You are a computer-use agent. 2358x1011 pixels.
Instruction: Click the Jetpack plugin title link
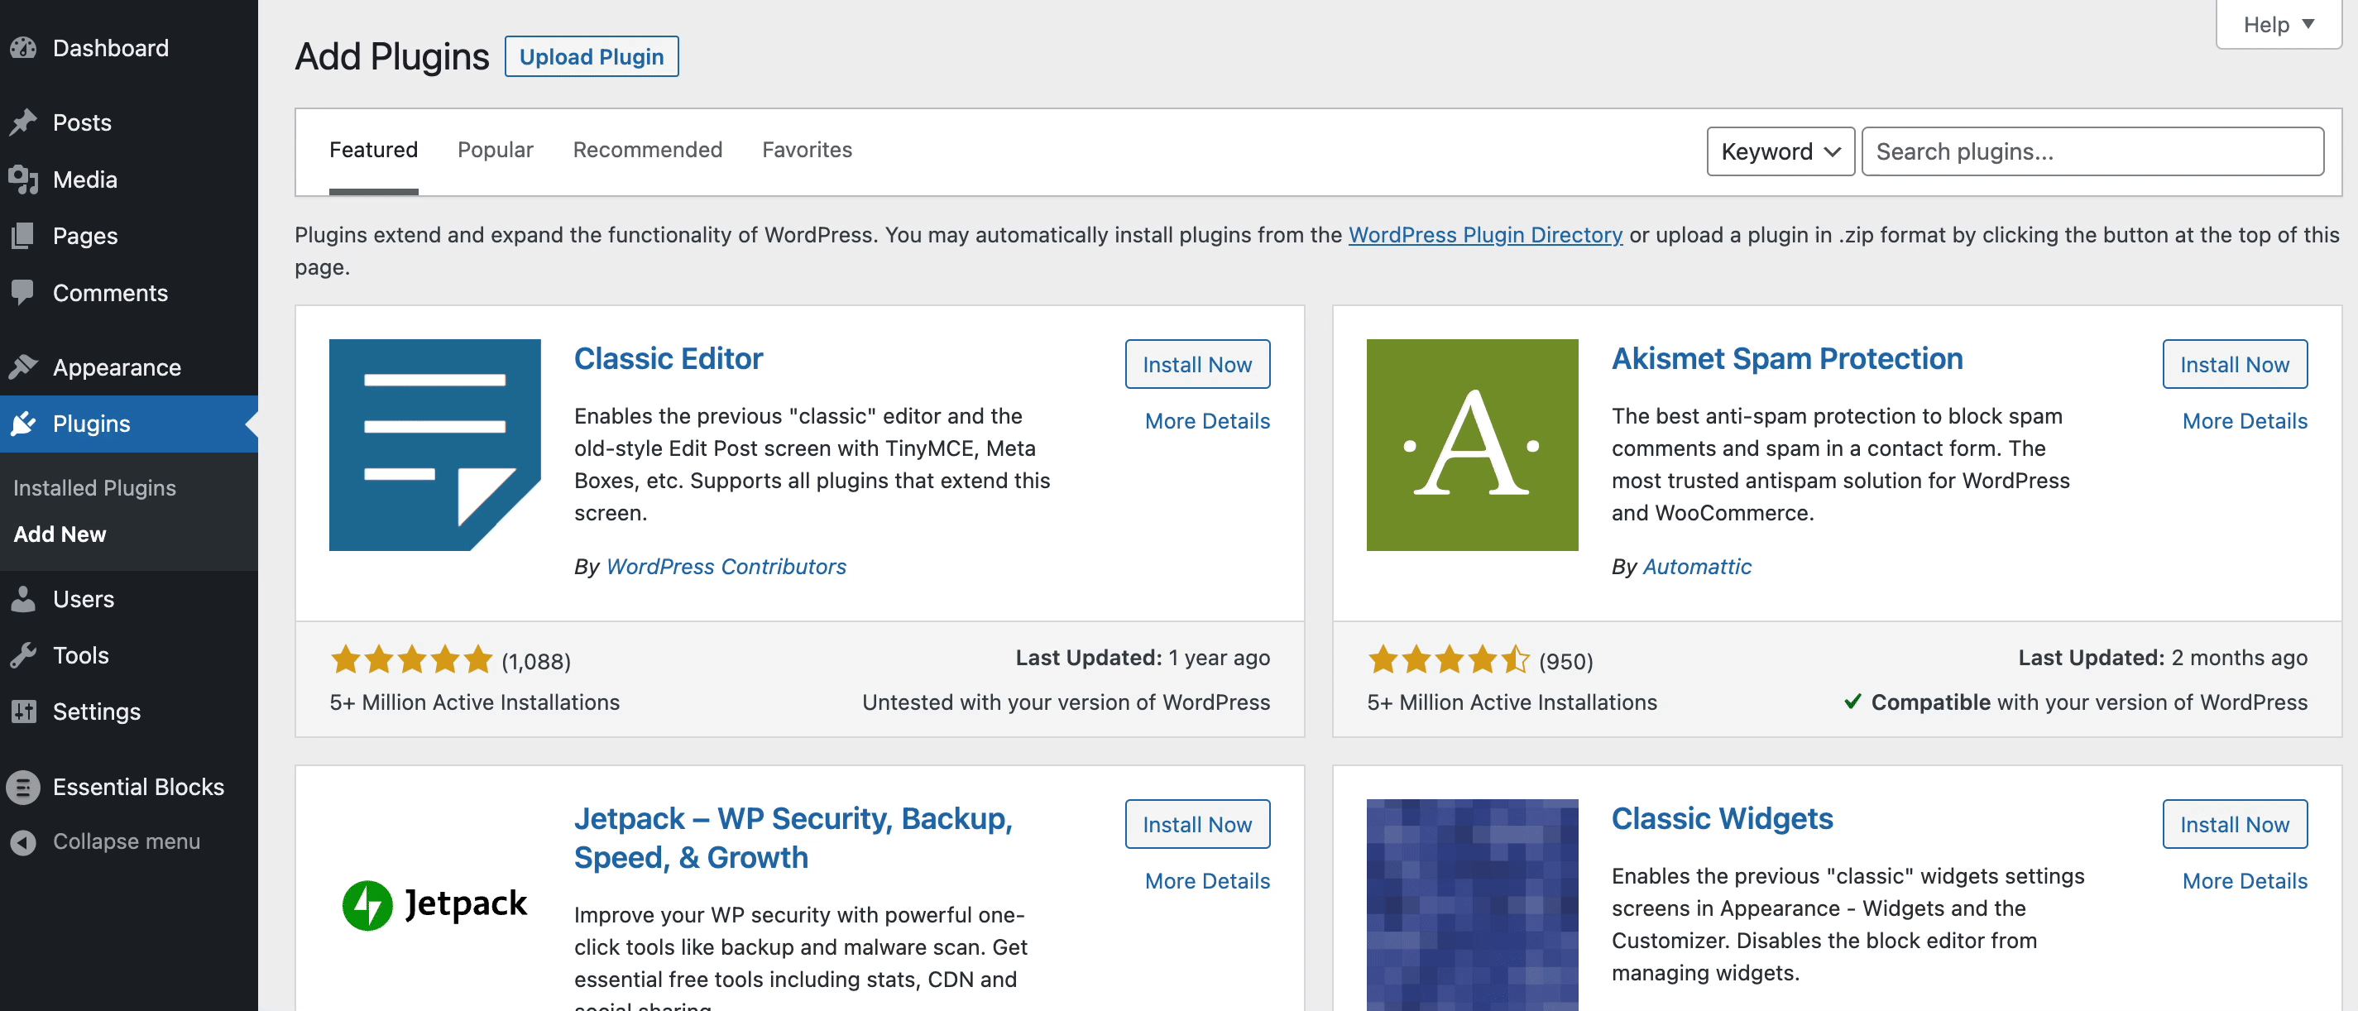[x=793, y=838]
